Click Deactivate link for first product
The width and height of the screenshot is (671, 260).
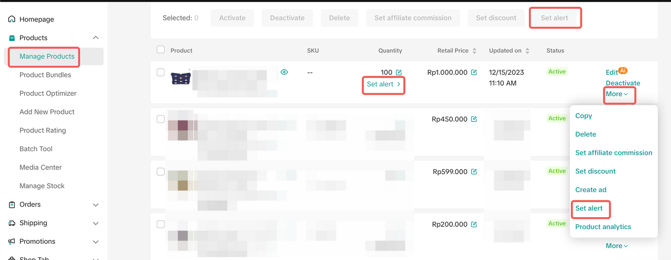(623, 83)
